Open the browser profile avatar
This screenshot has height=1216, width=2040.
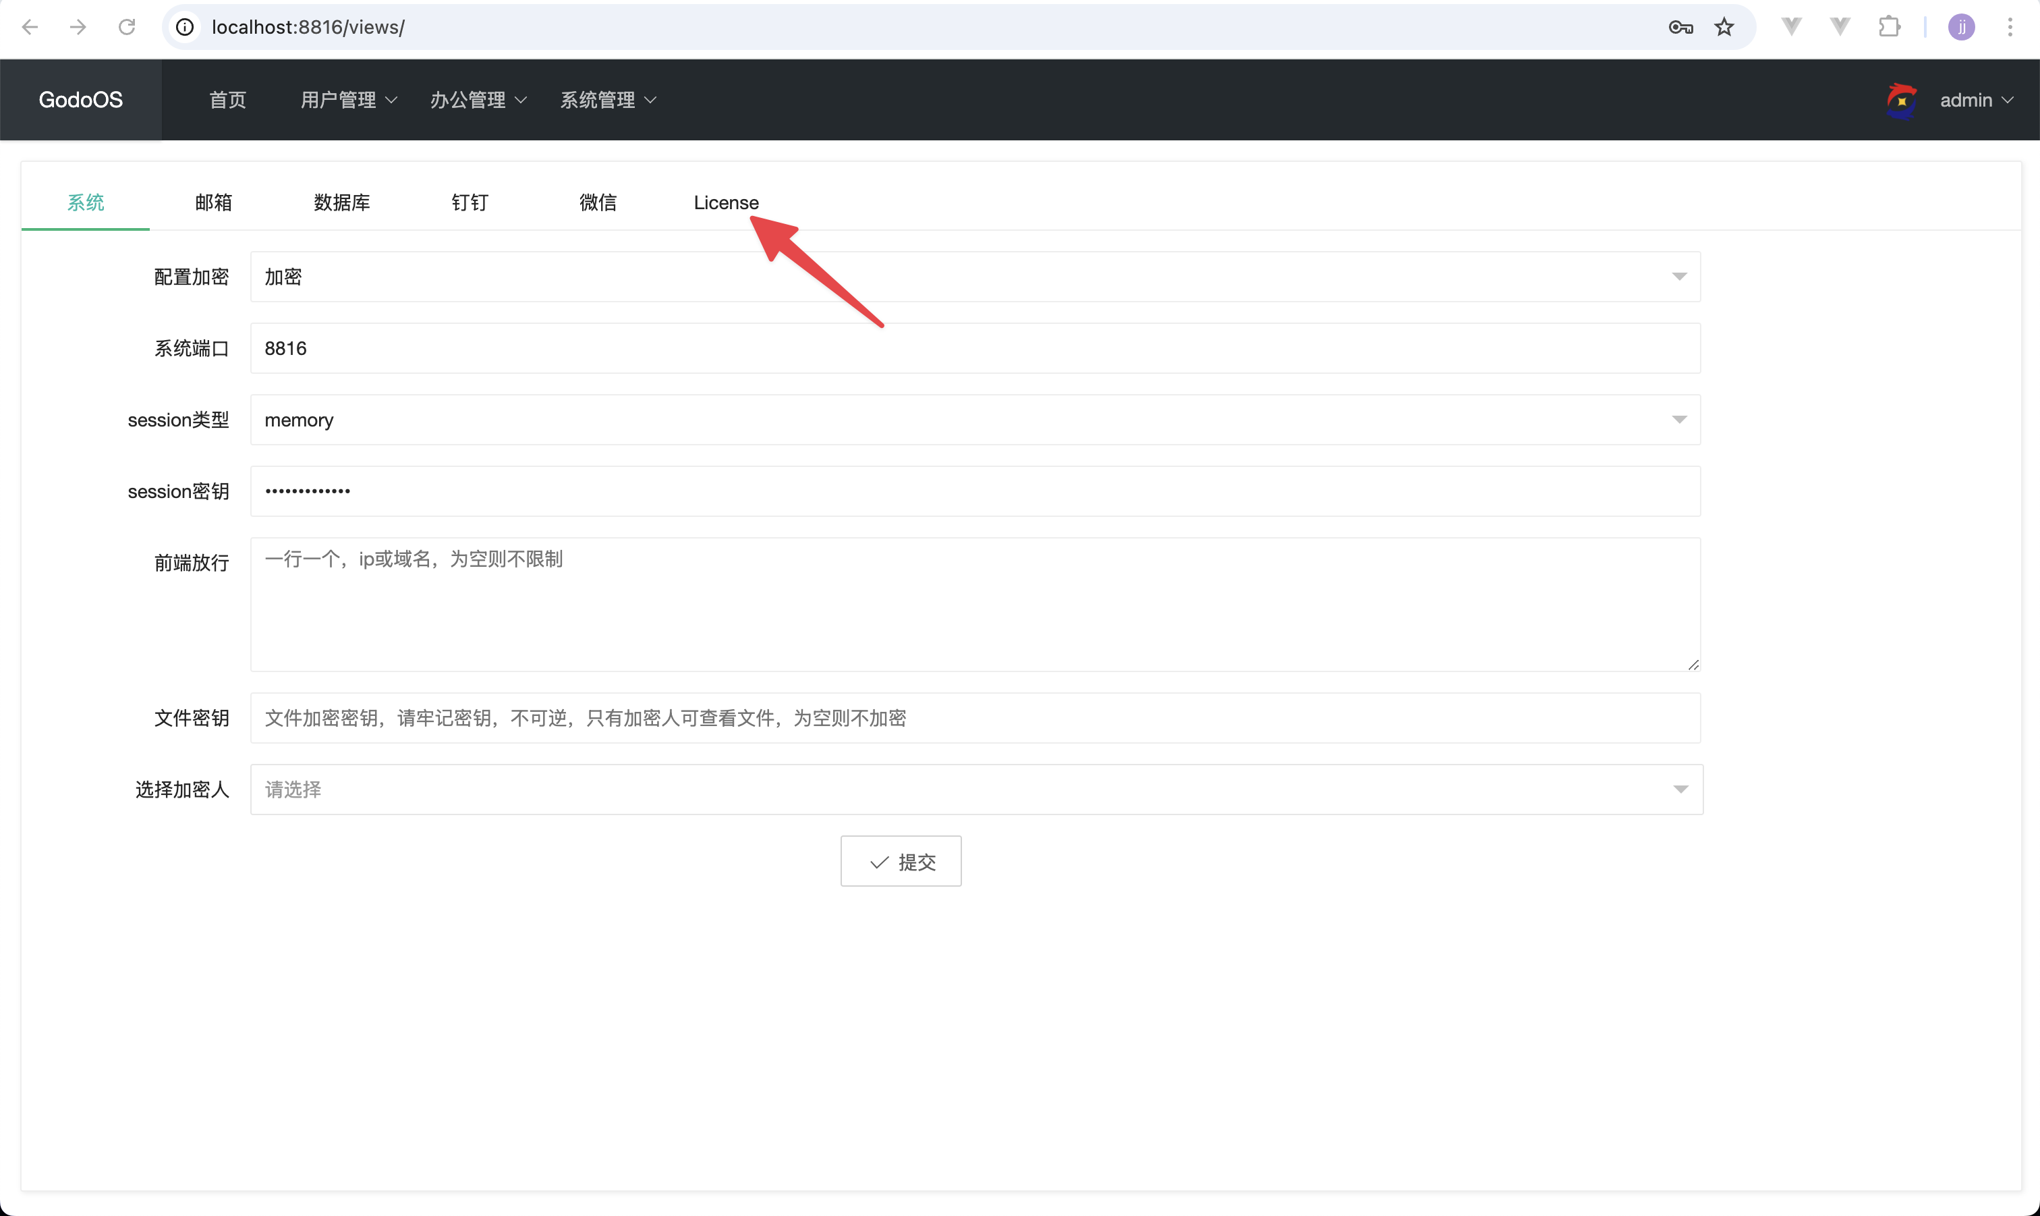point(1961,27)
